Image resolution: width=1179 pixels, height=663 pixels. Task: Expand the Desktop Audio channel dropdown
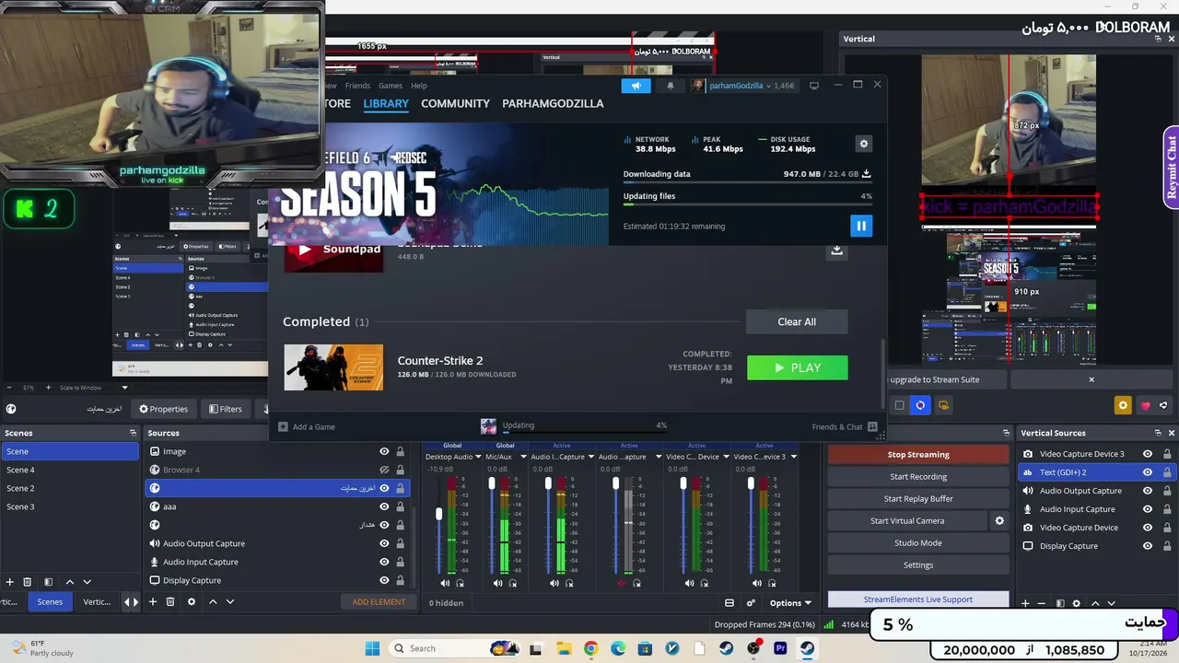coord(479,457)
